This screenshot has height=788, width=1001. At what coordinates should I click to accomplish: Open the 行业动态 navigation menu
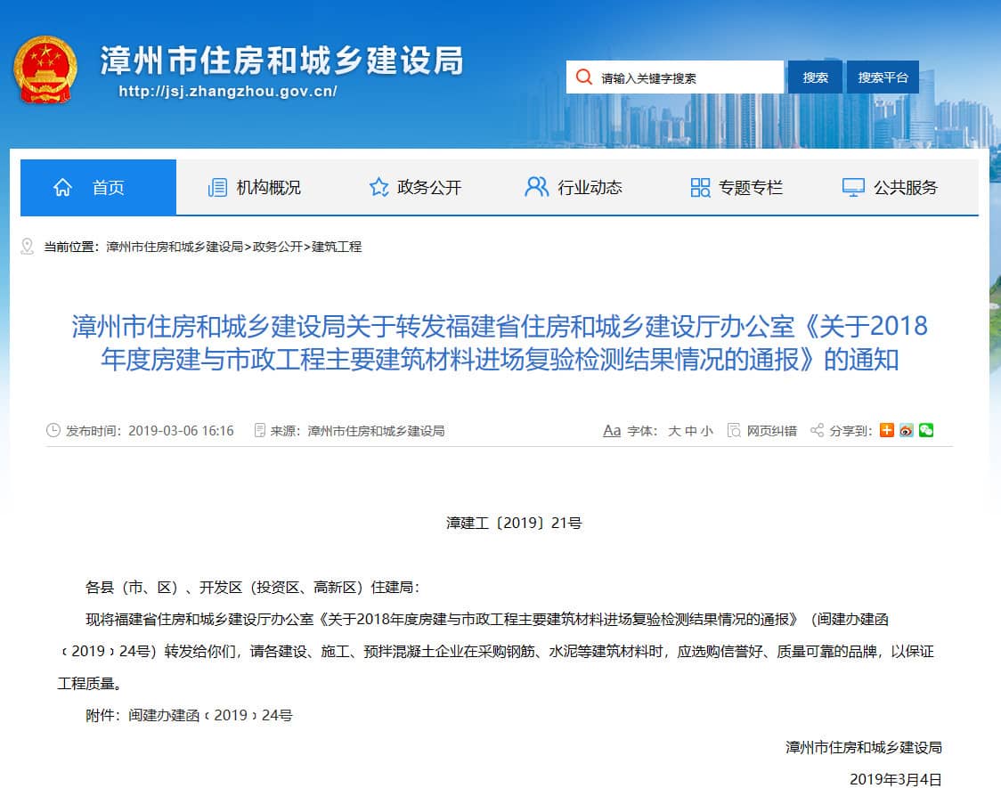pos(574,187)
